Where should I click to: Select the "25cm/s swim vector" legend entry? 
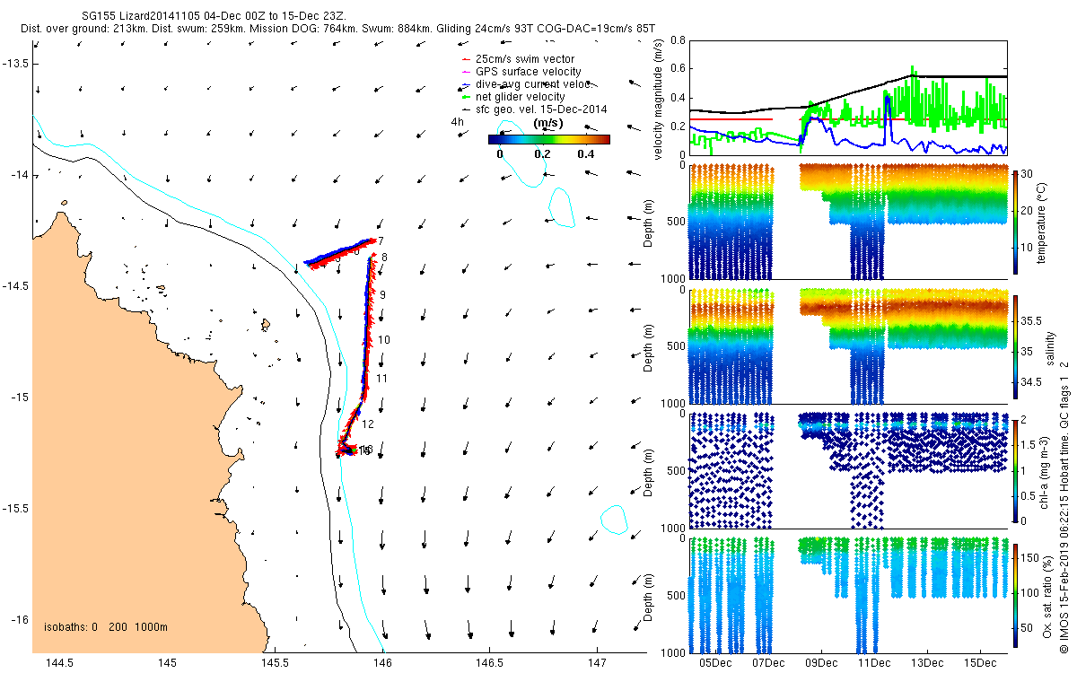(x=523, y=59)
